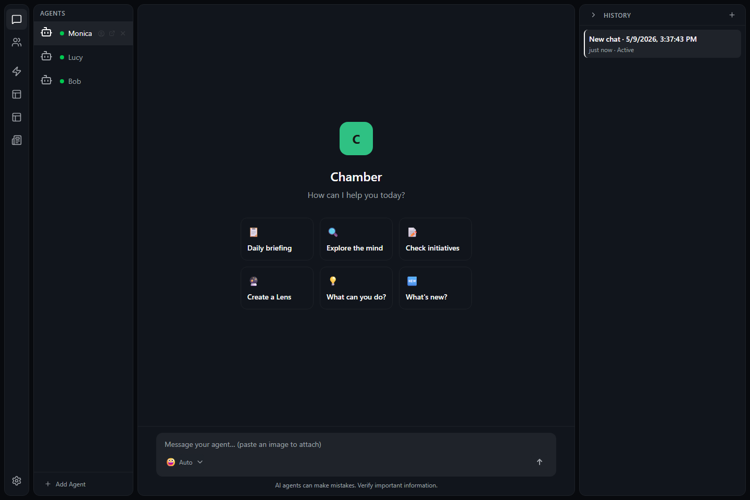This screenshot has height=500, width=750.
Task: Click the Chamber title text
Action: coord(356,177)
